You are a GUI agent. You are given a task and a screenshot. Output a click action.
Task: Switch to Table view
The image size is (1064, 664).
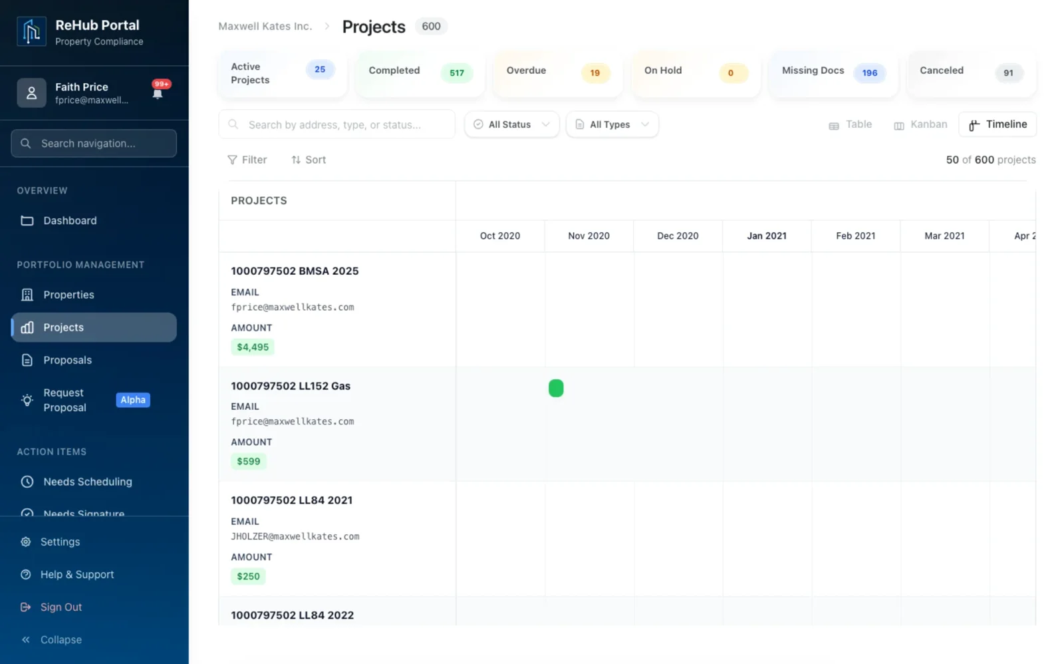click(x=850, y=124)
